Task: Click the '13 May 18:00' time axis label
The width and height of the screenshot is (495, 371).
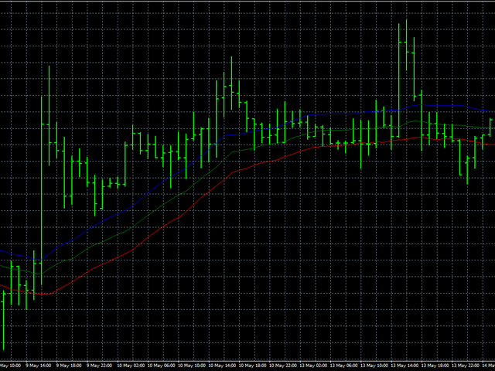Action: [x=436, y=366]
